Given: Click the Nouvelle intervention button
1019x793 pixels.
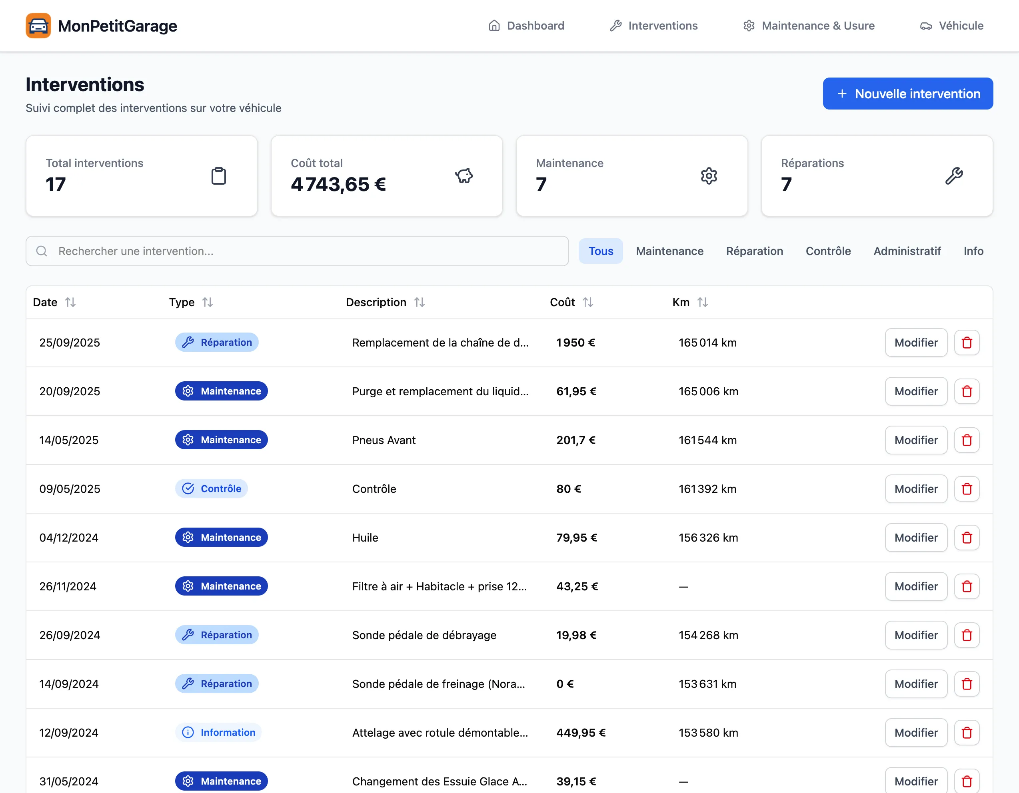Looking at the screenshot, I should 907,94.
